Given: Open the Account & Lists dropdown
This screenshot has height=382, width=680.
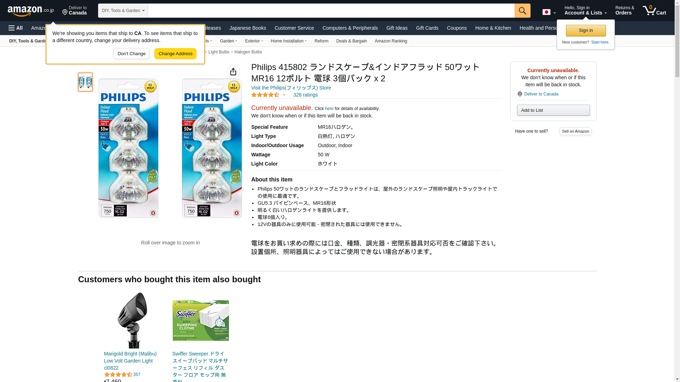Looking at the screenshot, I should [585, 11].
